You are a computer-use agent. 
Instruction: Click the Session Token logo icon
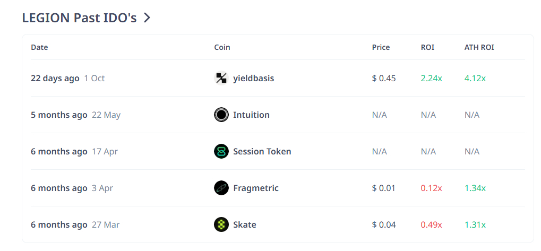coord(221,151)
